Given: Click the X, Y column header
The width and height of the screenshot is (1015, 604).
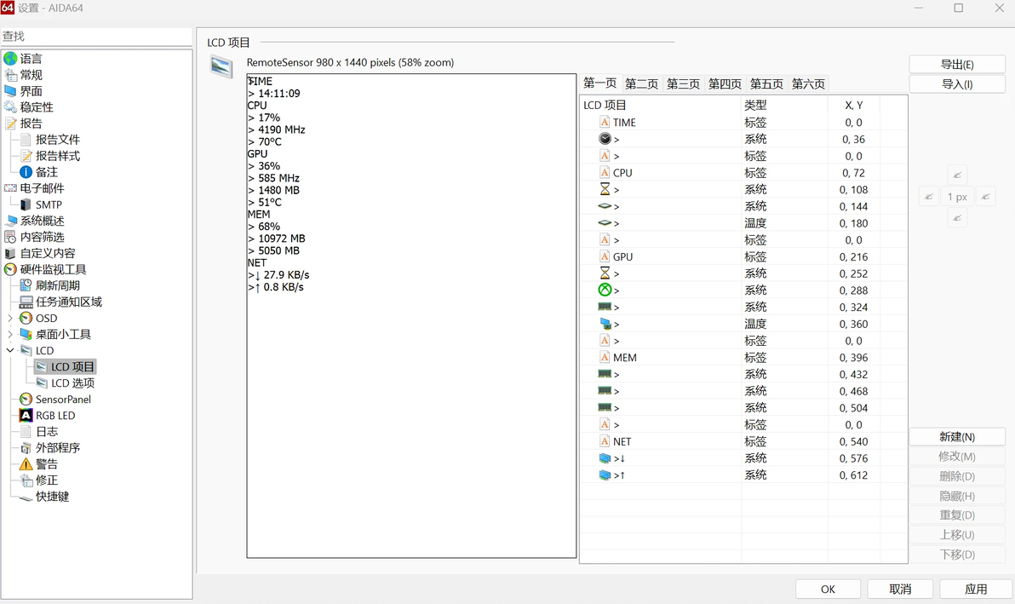Looking at the screenshot, I should [x=854, y=105].
